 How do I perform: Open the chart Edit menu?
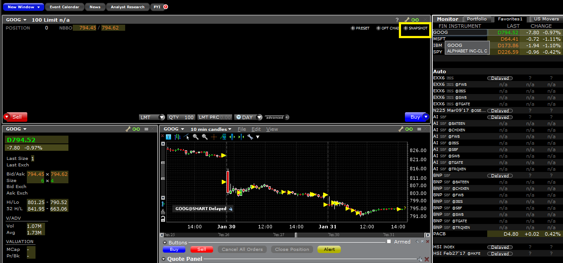256,129
